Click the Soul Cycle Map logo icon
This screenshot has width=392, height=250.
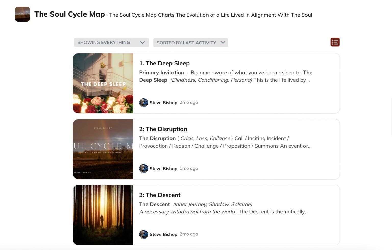click(22, 14)
